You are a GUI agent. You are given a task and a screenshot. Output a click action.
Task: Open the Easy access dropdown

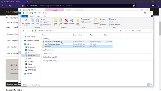(x=86, y=22)
